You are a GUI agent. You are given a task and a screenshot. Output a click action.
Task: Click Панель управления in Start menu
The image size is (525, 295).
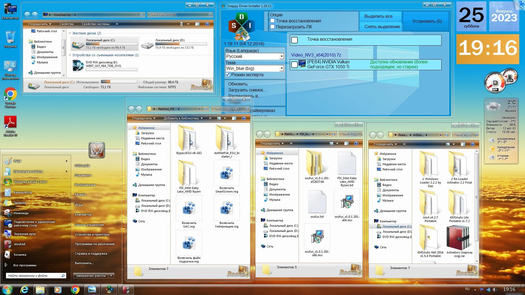click(89, 225)
